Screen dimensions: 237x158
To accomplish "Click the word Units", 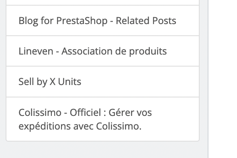I will [x=69, y=82].
